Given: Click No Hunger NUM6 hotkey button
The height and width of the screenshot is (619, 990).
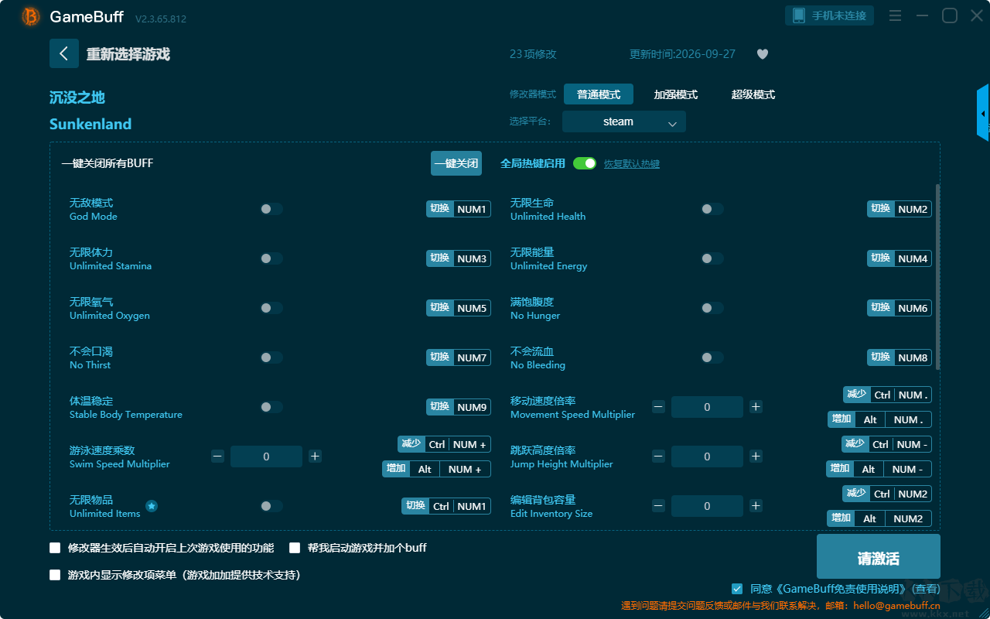Looking at the screenshot, I should (900, 308).
